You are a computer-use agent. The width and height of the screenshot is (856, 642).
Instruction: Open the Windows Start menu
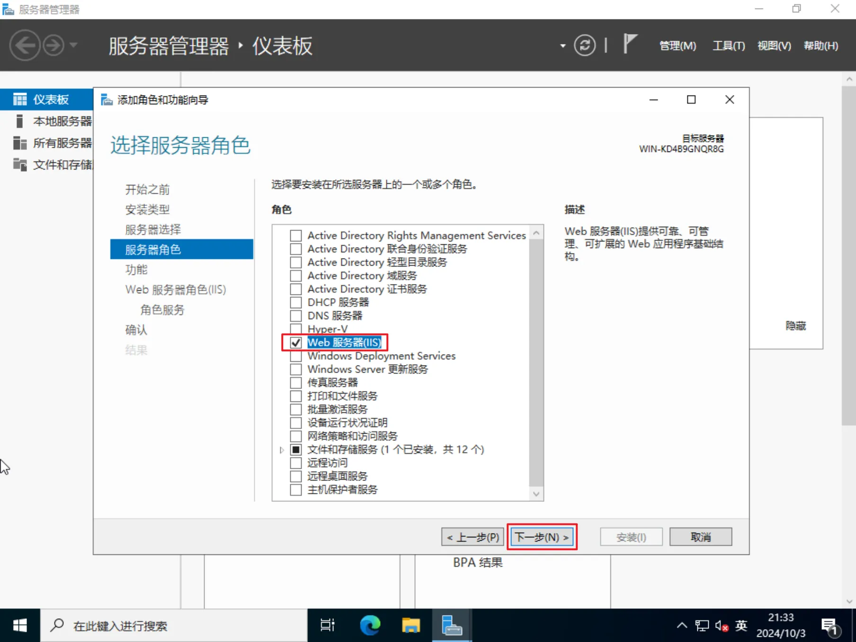tap(20, 625)
